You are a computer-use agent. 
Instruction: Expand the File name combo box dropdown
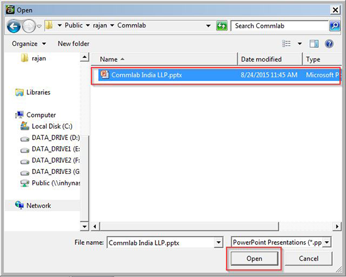(x=218, y=242)
